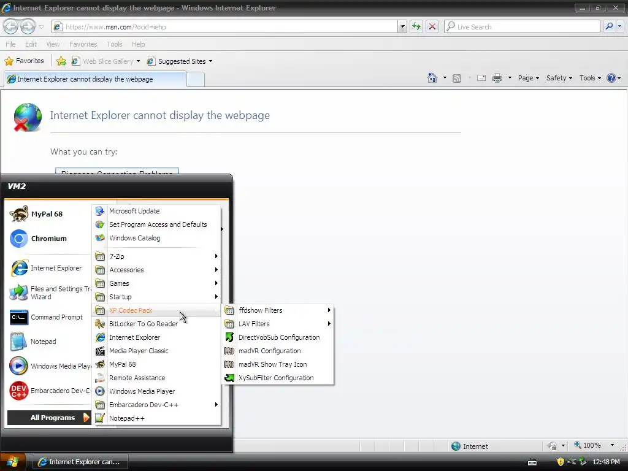Viewport: 628px width, 471px height.
Task: Open the Favorites star button
Action: pos(24,61)
